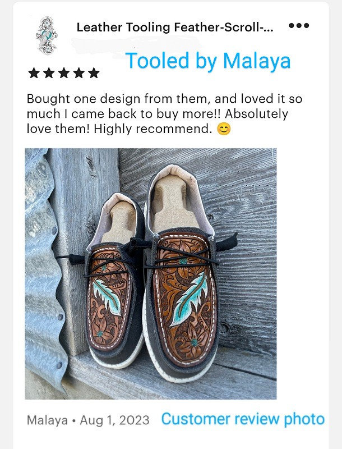Screen dimensions: 342x449
Task: Select the third rating star
Action: pyautogui.click(x=64, y=73)
